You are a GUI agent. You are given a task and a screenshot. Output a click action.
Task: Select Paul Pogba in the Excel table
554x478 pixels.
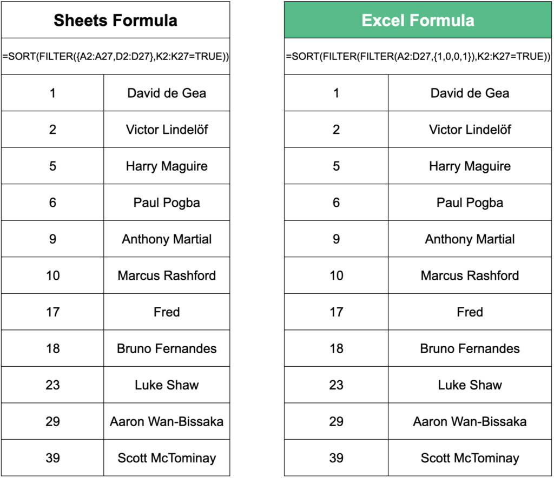[x=470, y=203]
